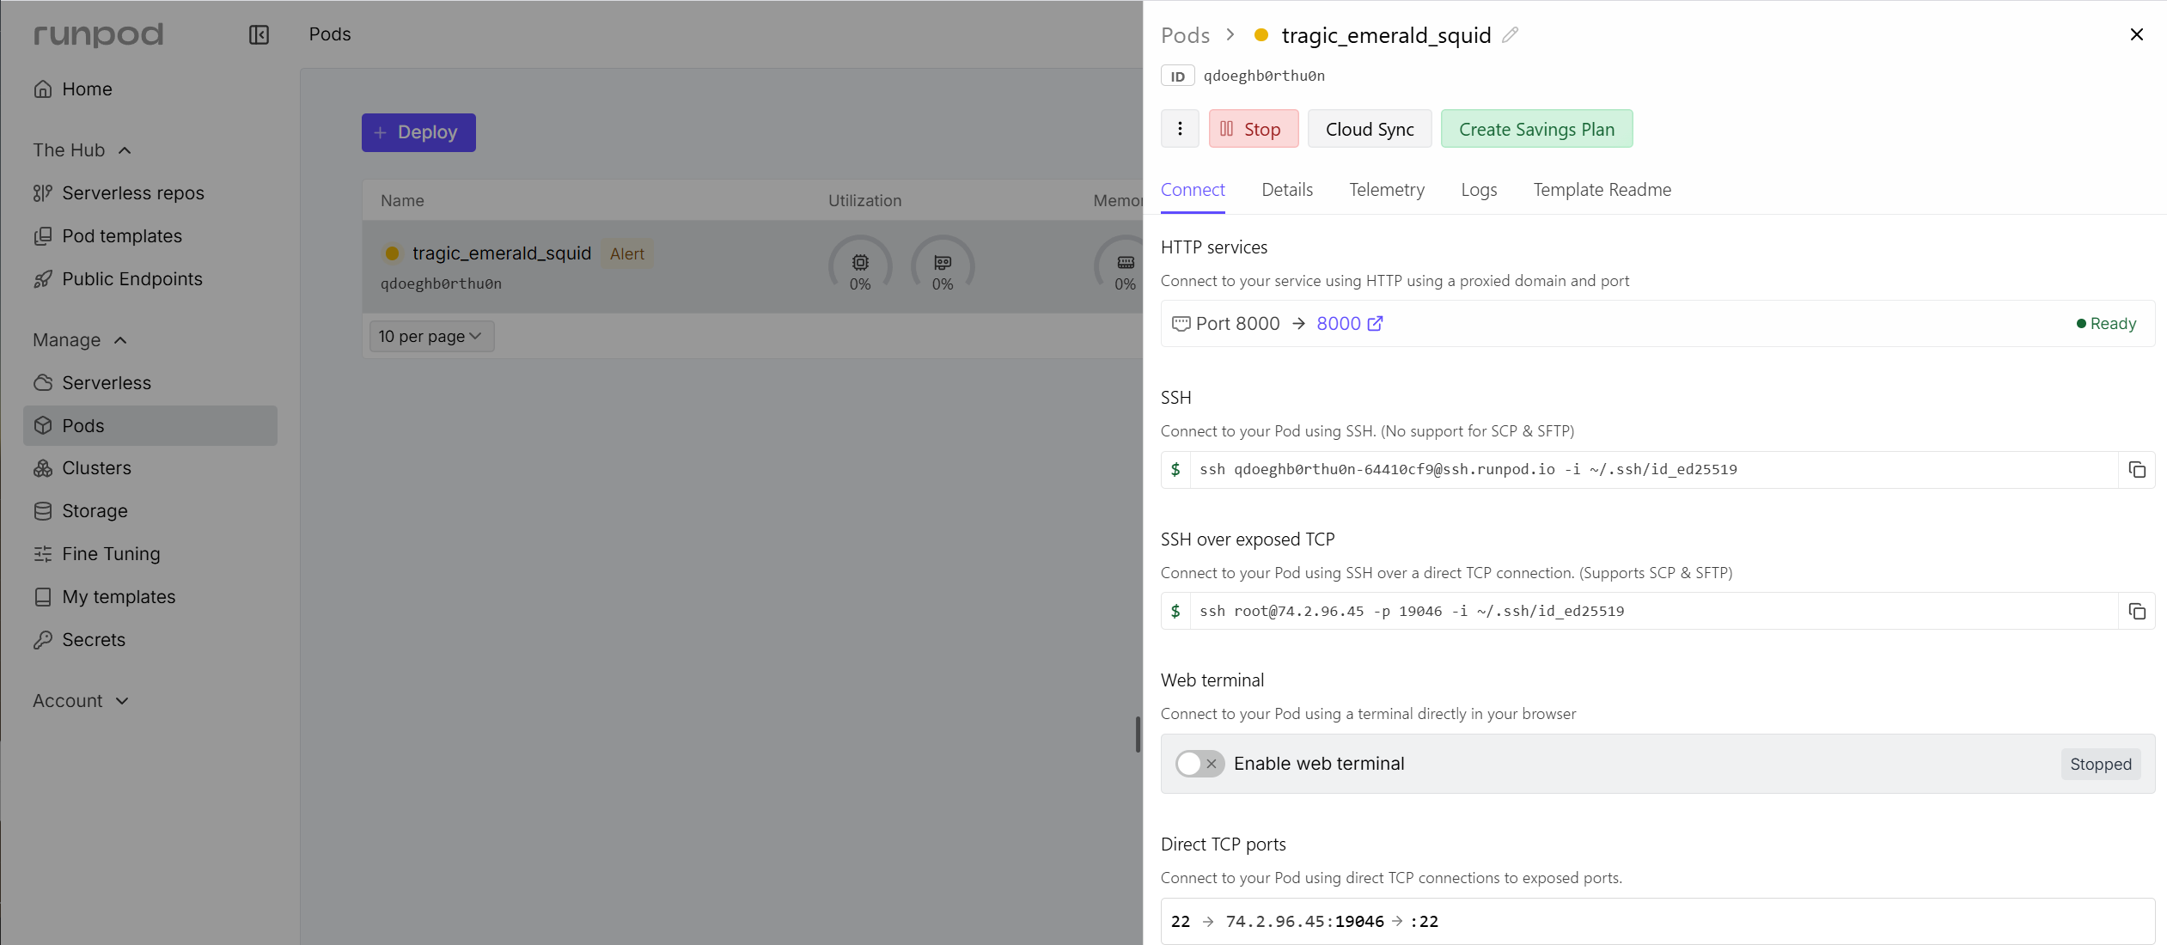Collapse the sidebar with the panel icon
Image resolution: width=2167 pixels, height=945 pixels.
point(259,34)
